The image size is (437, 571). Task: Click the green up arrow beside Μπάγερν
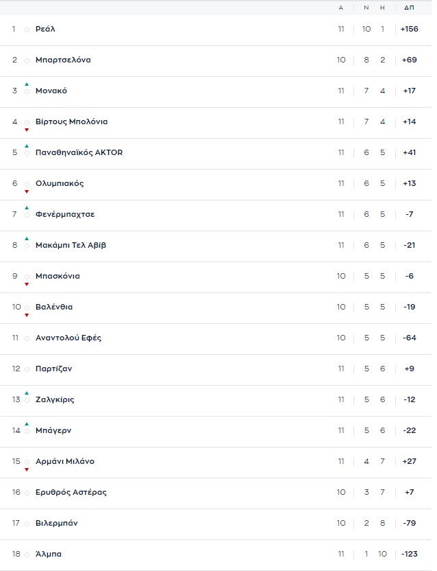pyautogui.click(x=27, y=424)
